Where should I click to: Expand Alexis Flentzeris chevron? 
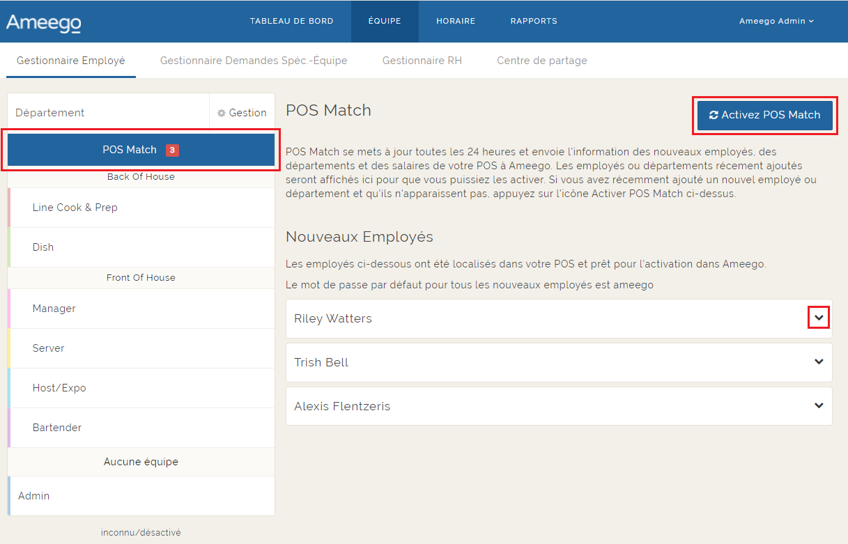point(819,406)
